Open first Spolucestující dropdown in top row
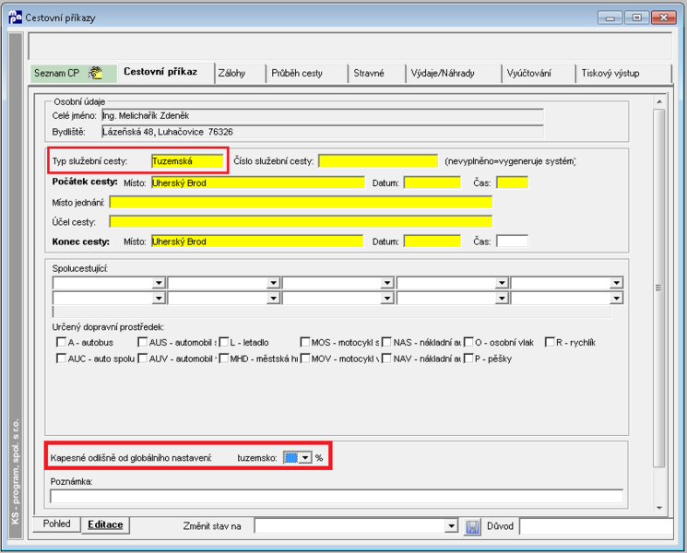The height and width of the screenshot is (553, 687). (159, 283)
